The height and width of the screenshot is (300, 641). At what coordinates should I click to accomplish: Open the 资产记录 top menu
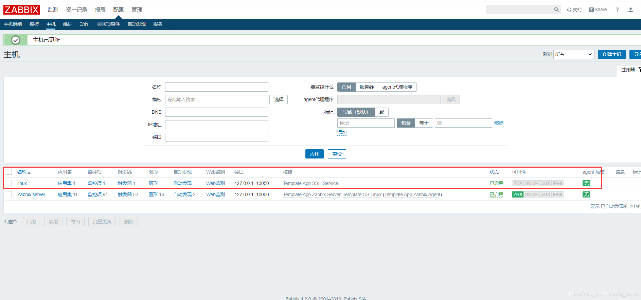pyautogui.click(x=76, y=10)
